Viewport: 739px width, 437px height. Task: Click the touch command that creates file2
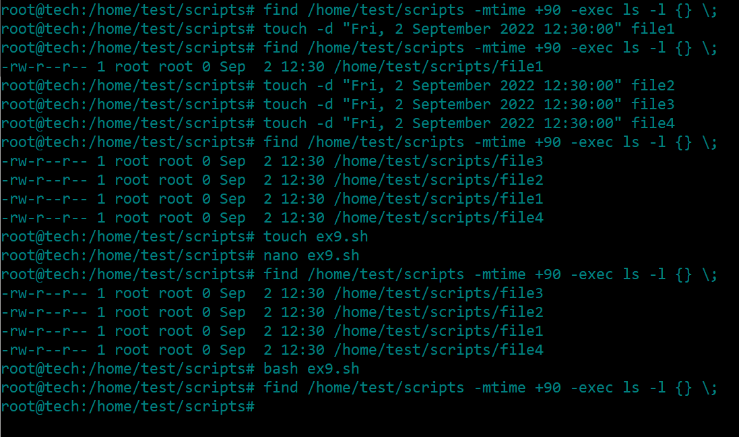tap(469, 86)
